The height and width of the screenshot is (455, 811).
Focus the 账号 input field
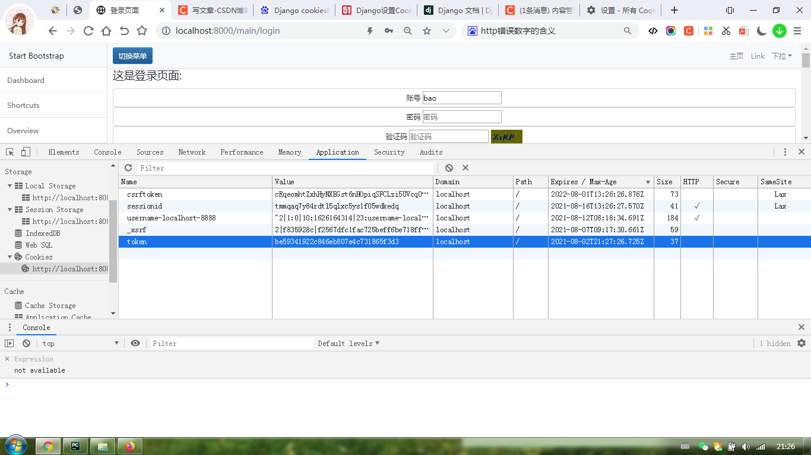coord(462,98)
